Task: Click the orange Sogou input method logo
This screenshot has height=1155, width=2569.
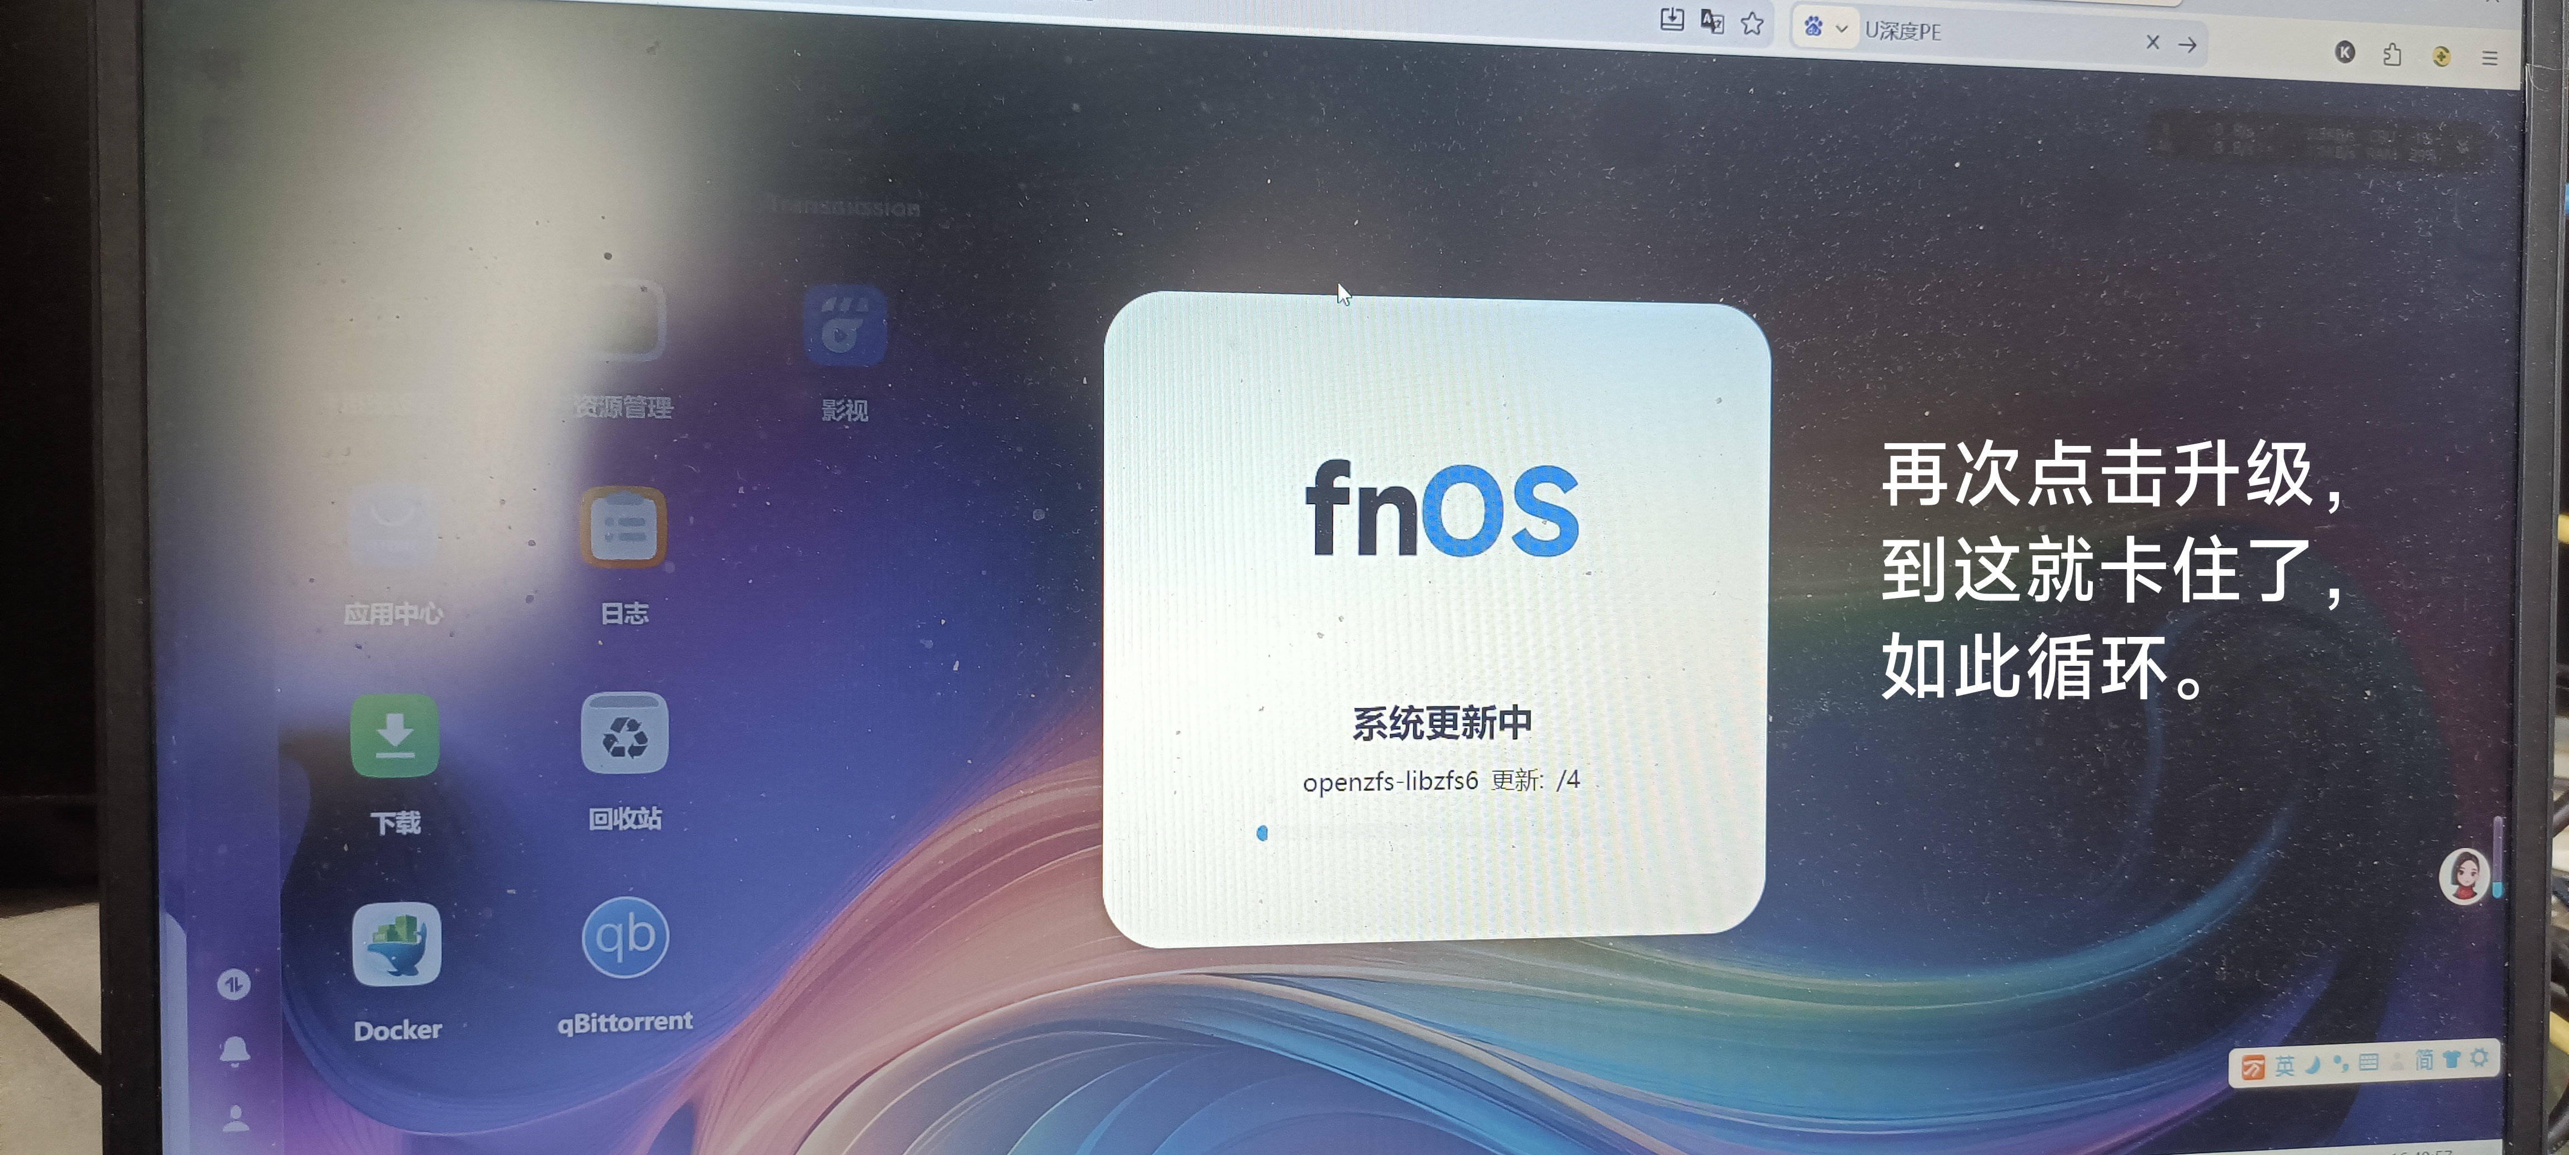Action: [x=2252, y=1068]
